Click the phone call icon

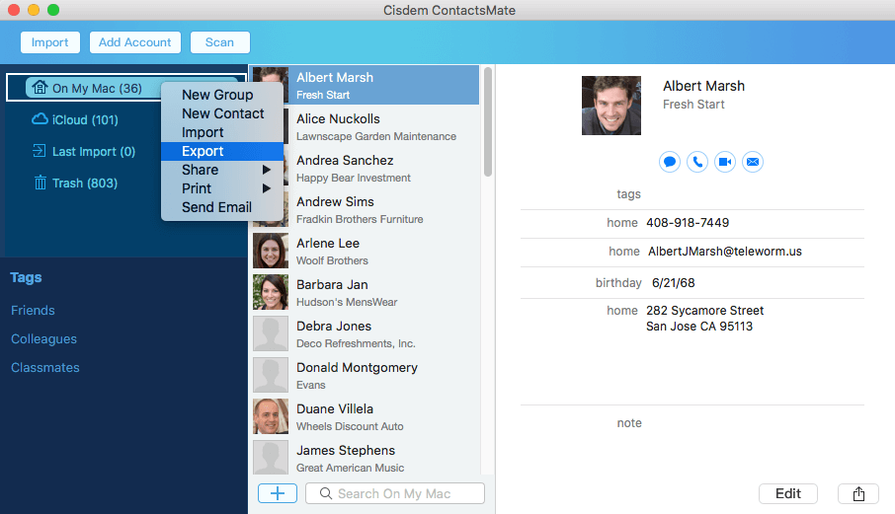[697, 162]
